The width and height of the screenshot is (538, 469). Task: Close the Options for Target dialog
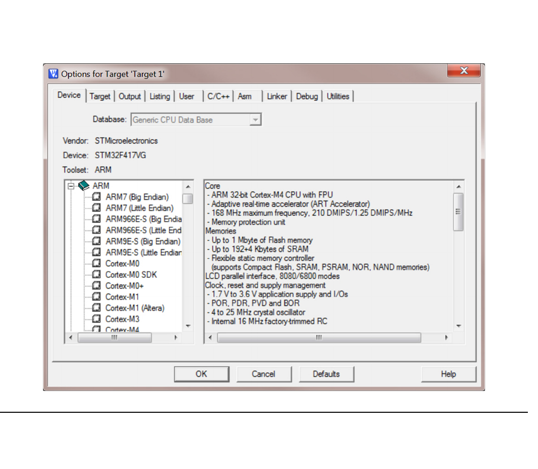click(464, 71)
